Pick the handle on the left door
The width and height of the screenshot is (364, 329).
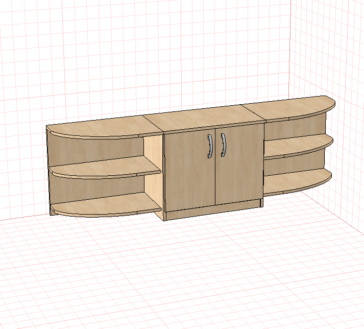point(210,146)
